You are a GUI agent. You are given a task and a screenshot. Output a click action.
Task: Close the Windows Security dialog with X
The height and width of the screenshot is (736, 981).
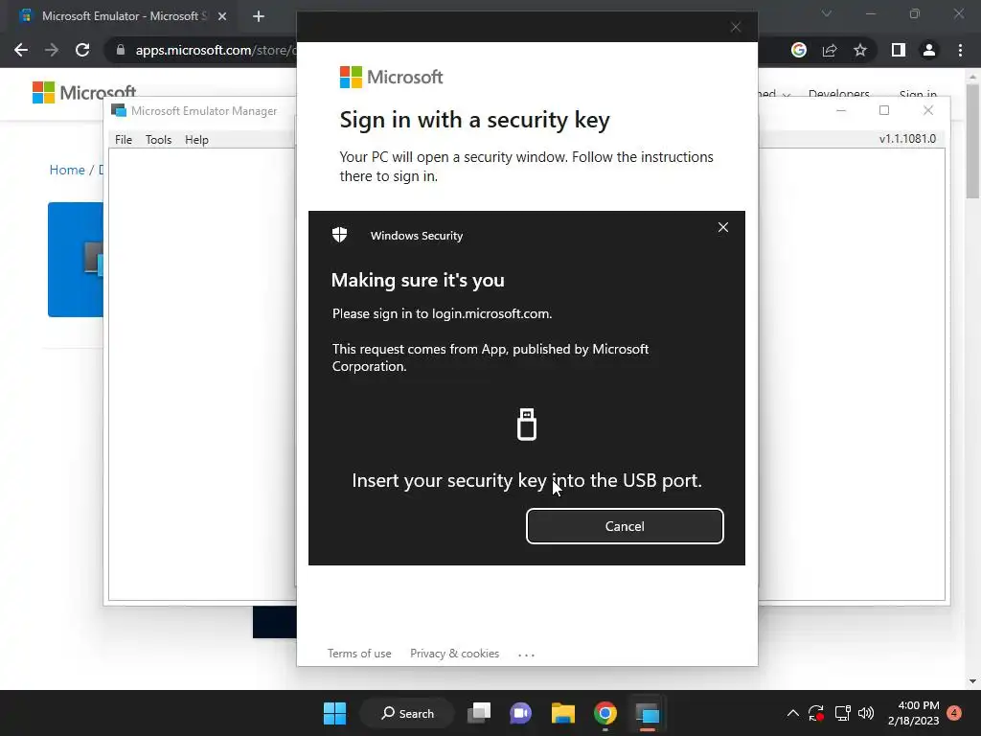click(x=722, y=227)
